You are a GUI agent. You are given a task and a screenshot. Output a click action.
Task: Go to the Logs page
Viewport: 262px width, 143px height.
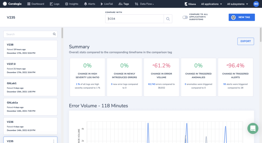tap(54, 4)
